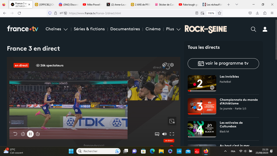Restart the program from the beginning

point(15,134)
